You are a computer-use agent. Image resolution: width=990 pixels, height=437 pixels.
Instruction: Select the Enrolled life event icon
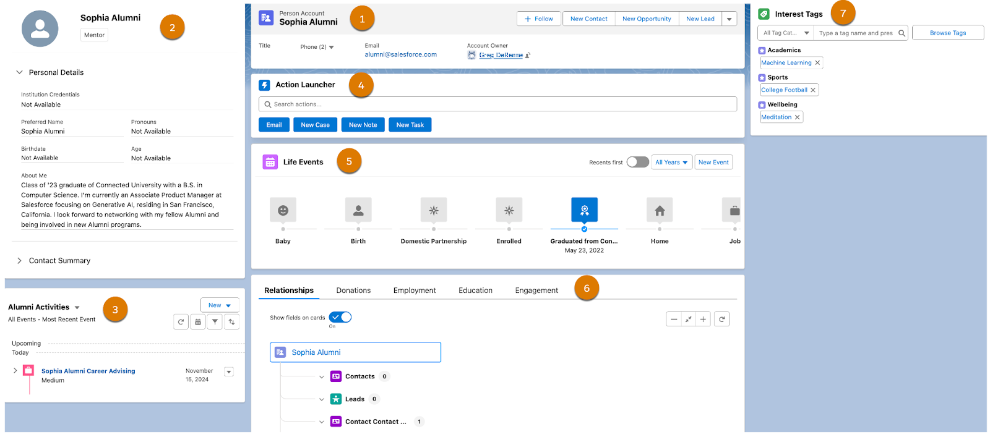click(509, 210)
